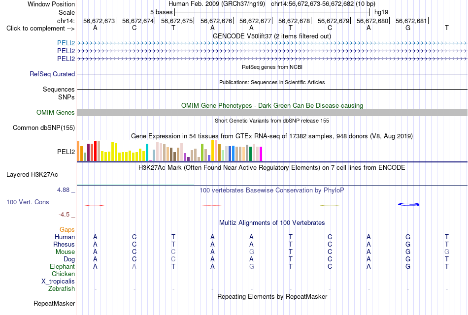Click the Gaps label in the Multiz track
The image size is (468, 315).
click(x=67, y=230)
